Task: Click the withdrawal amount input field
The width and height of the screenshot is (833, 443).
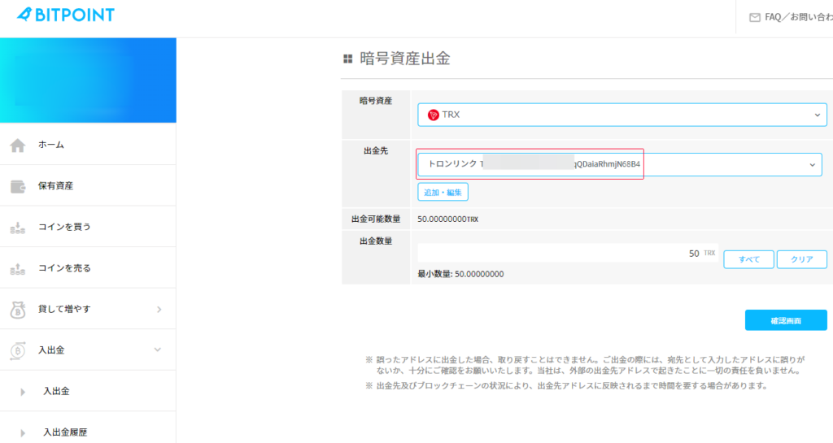Action: [x=567, y=254]
